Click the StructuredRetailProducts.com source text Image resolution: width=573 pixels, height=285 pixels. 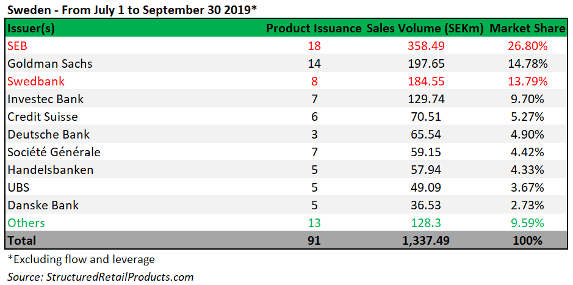pyautogui.click(x=100, y=277)
